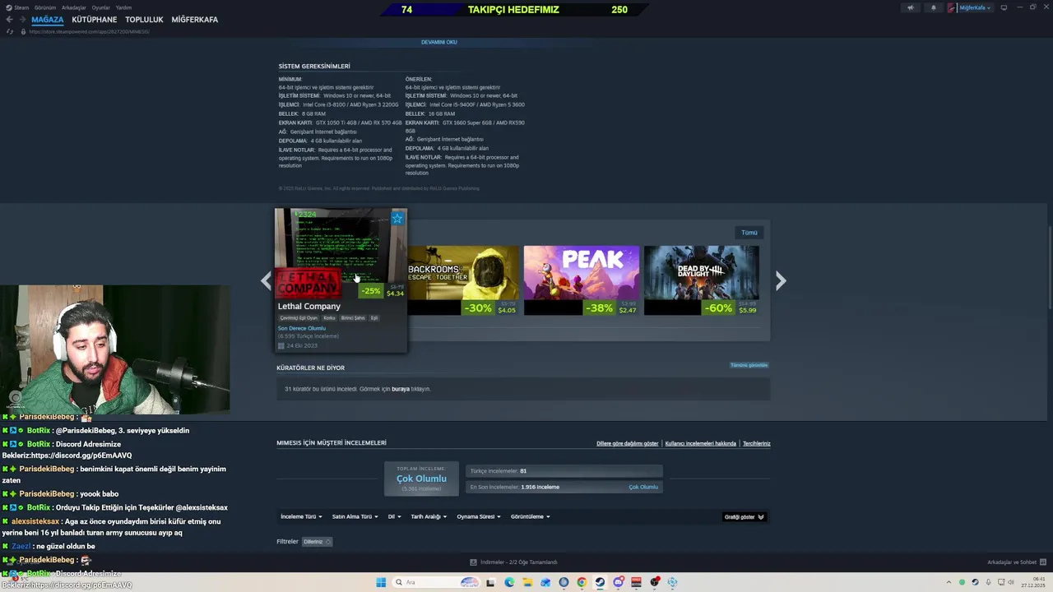Expand the Oynama Süresi dropdown

pyautogui.click(x=478, y=516)
